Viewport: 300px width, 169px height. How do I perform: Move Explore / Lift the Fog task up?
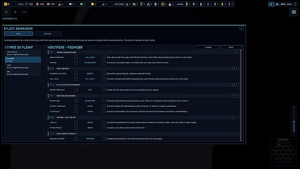[232, 117]
